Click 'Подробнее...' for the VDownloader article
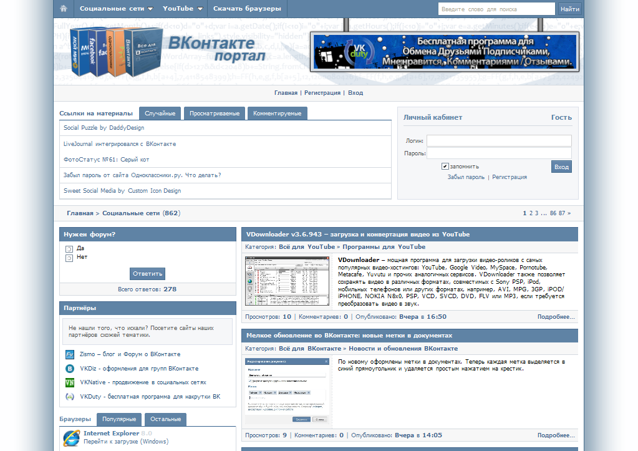 coord(556,317)
